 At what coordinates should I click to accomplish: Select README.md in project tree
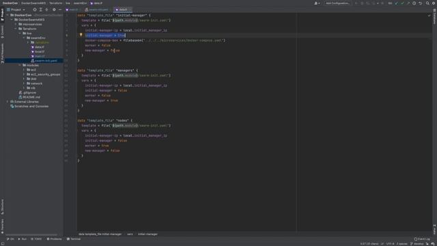click(x=29, y=97)
